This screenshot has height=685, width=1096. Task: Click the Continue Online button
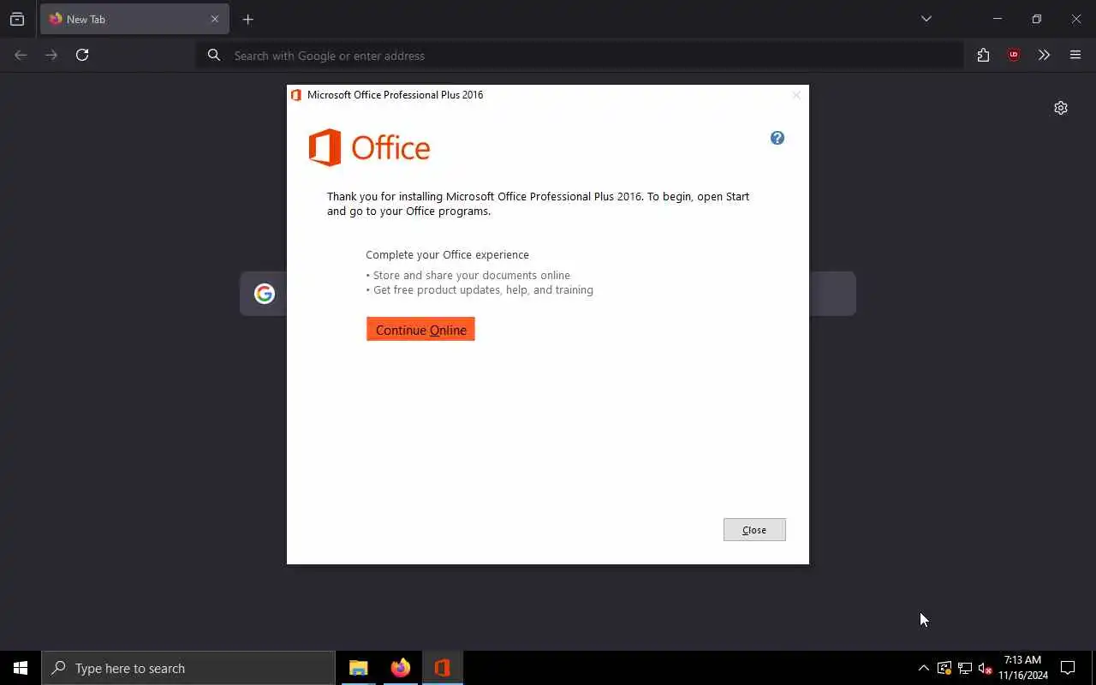(420, 330)
